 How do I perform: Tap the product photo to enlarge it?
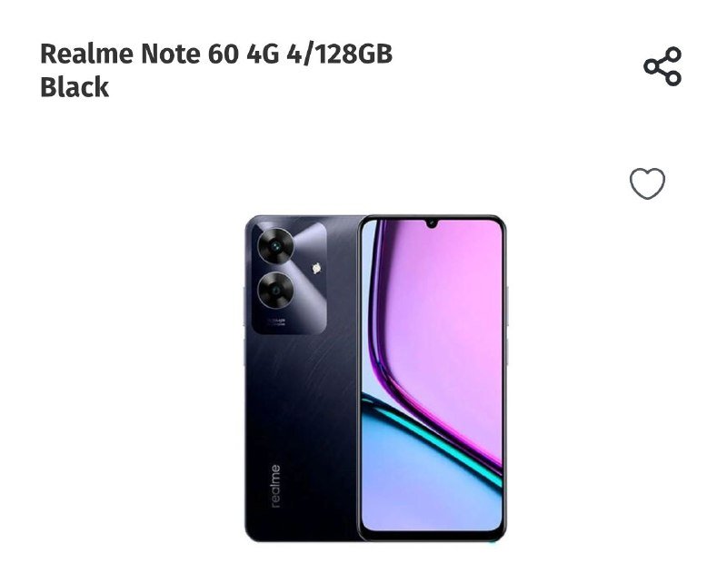[x=375, y=379]
